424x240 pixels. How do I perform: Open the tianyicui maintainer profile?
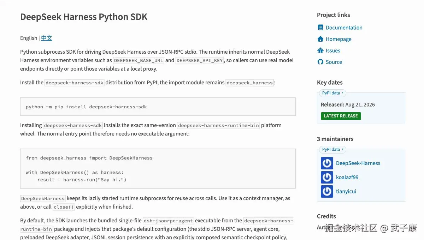pyautogui.click(x=346, y=191)
